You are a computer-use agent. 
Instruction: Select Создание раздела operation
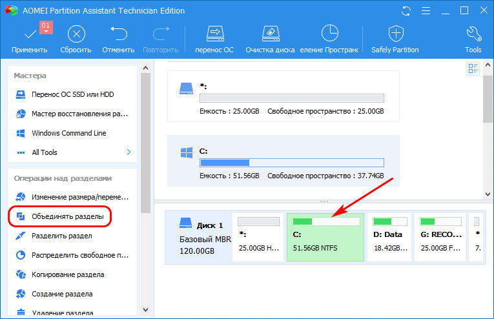tap(54, 294)
